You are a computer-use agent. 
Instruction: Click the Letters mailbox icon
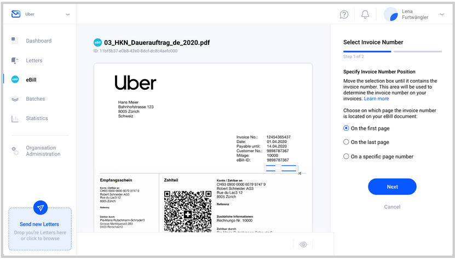15,60
